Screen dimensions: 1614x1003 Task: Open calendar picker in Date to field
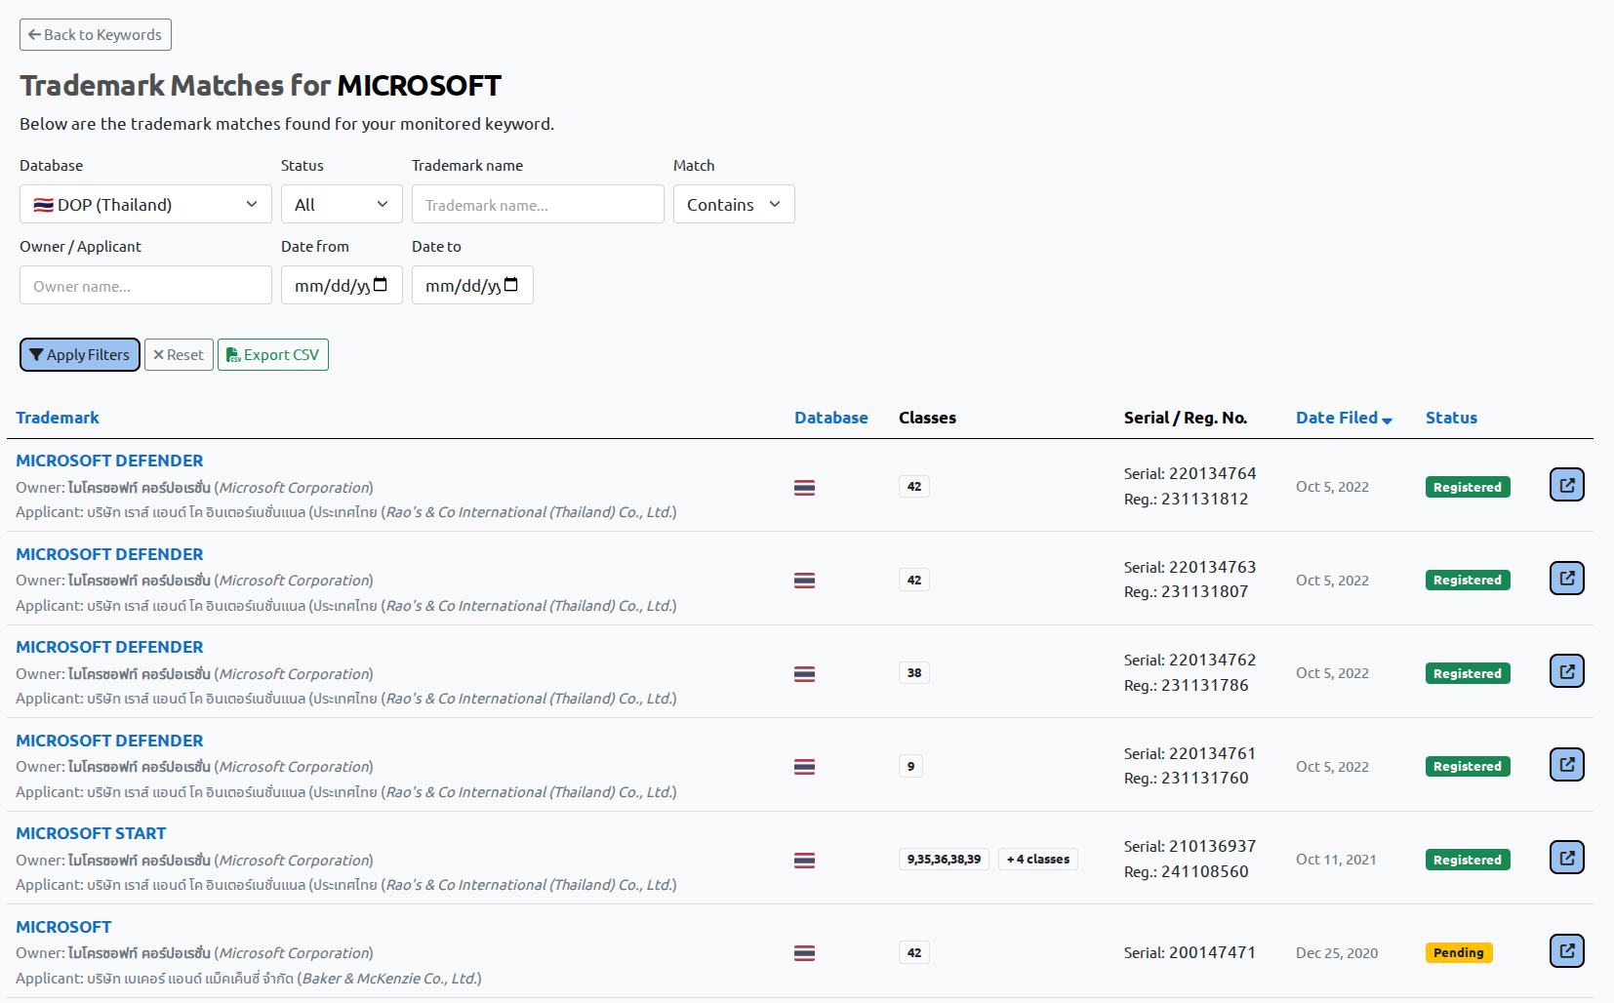[x=511, y=285]
